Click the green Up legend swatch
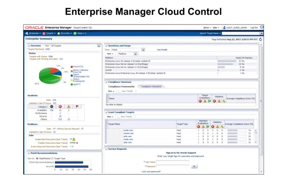The width and height of the screenshot is (286, 176). 71,84
